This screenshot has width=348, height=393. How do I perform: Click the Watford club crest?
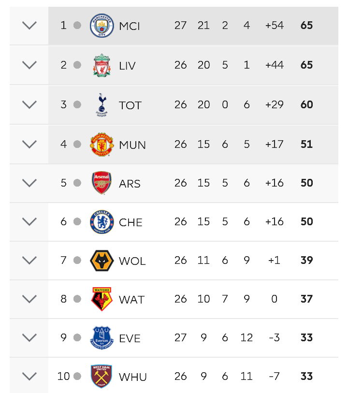tap(101, 299)
